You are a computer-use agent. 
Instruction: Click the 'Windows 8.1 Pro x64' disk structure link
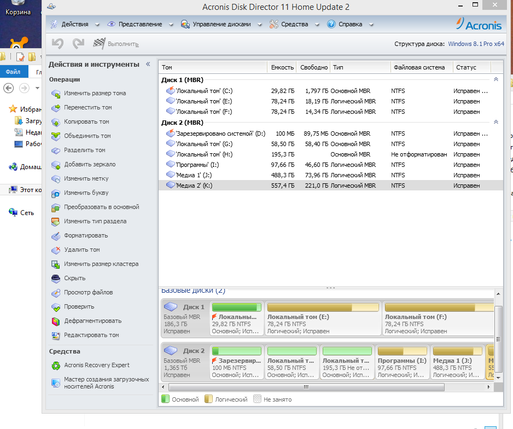[476, 44]
